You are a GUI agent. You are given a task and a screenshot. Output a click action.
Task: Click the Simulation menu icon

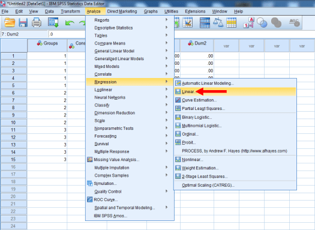(x=90, y=183)
